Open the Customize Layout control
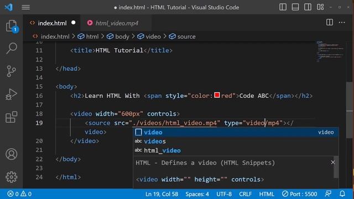Image resolution: width=354 pixels, height=199 pixels. coord(320,7)
